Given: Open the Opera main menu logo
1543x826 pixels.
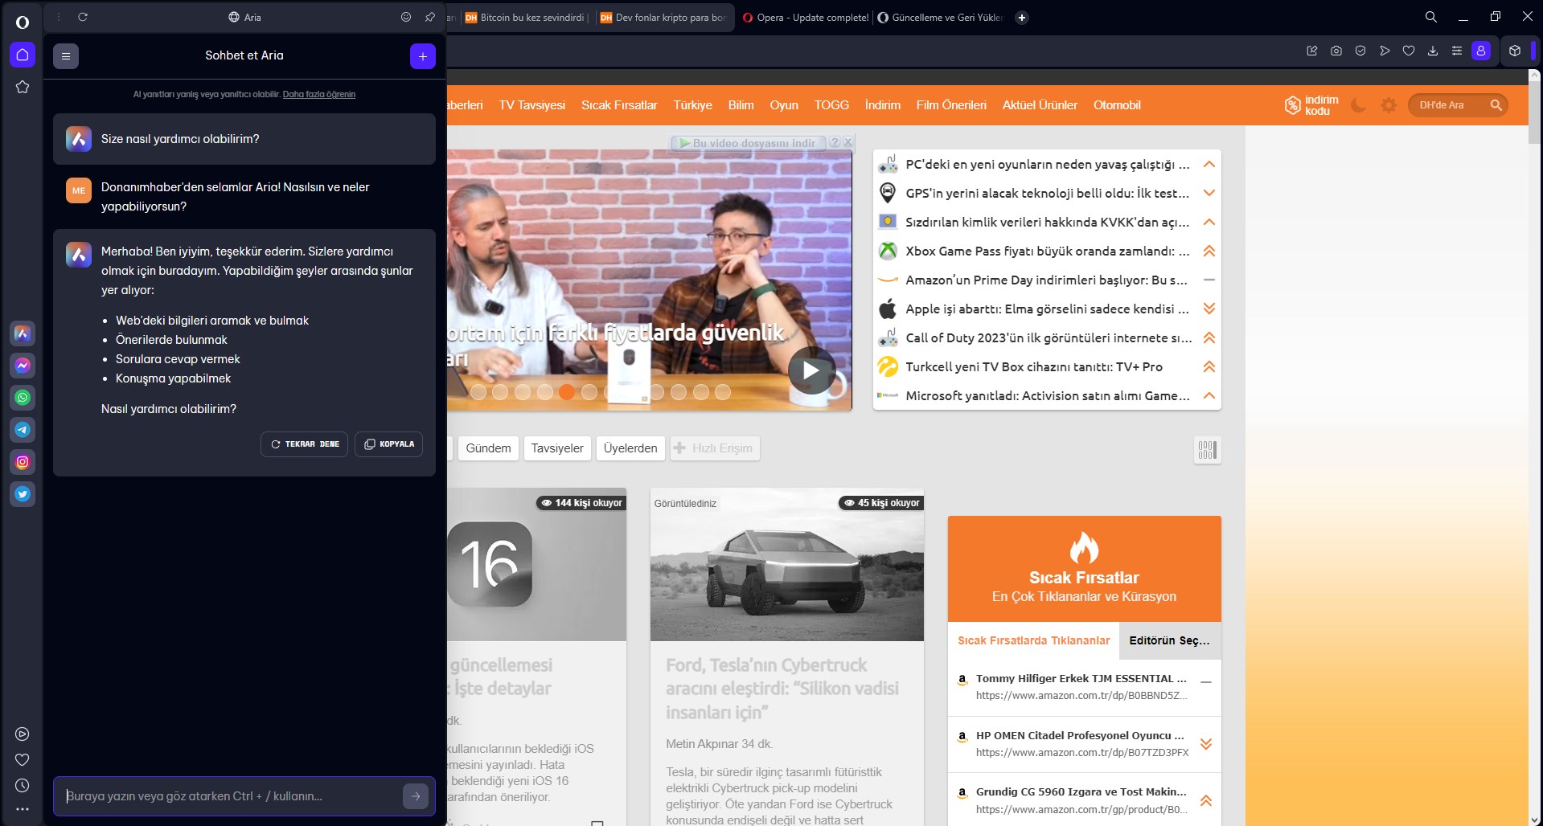Looking at the screenshot, I should click(x=23, y=22).
